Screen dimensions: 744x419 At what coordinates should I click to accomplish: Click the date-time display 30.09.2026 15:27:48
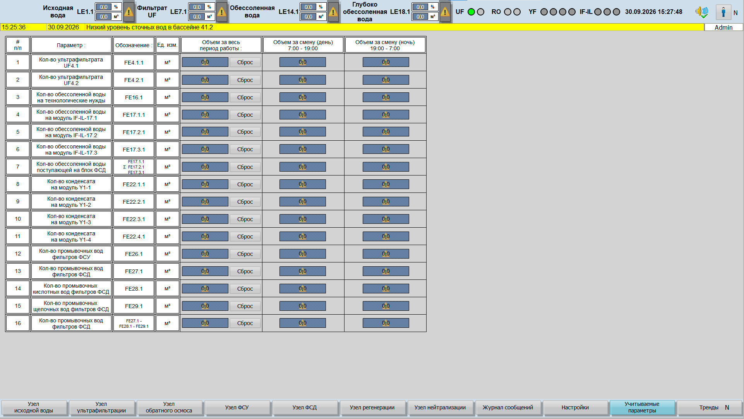click(653, 12)
